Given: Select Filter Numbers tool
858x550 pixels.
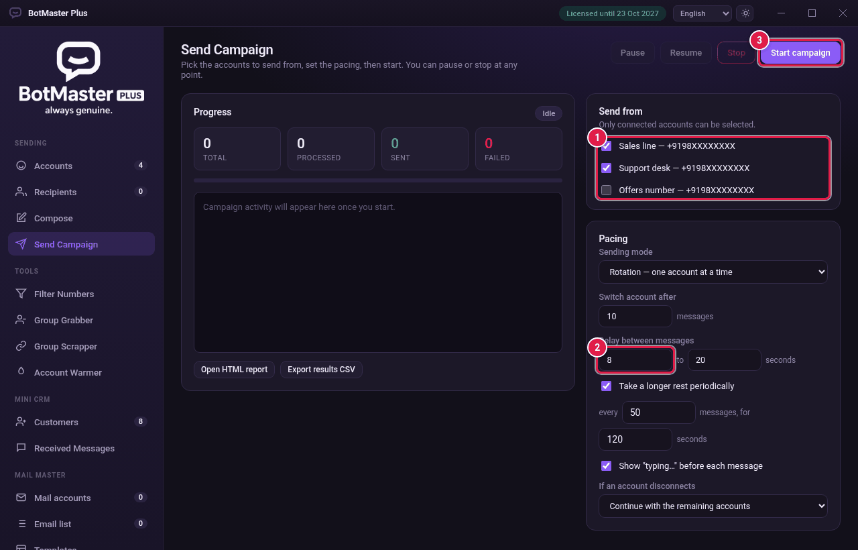Looking at the screenshot, I should click(x=81, y=294).
